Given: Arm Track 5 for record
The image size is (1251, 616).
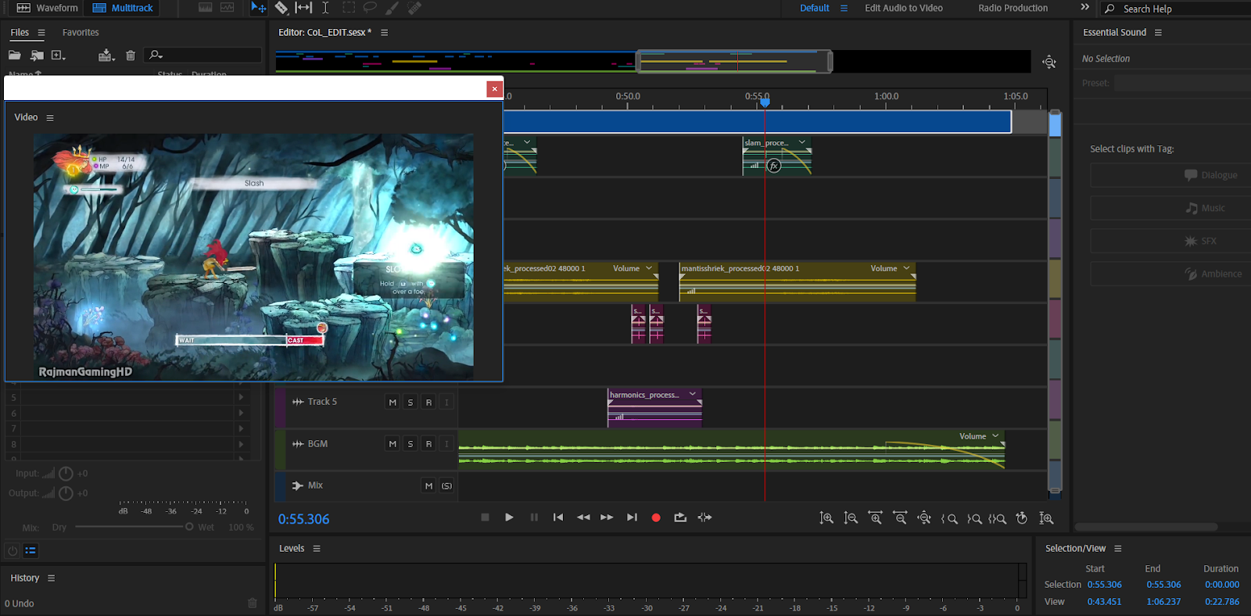Looking at the screenshot, I should coord(428,402).
